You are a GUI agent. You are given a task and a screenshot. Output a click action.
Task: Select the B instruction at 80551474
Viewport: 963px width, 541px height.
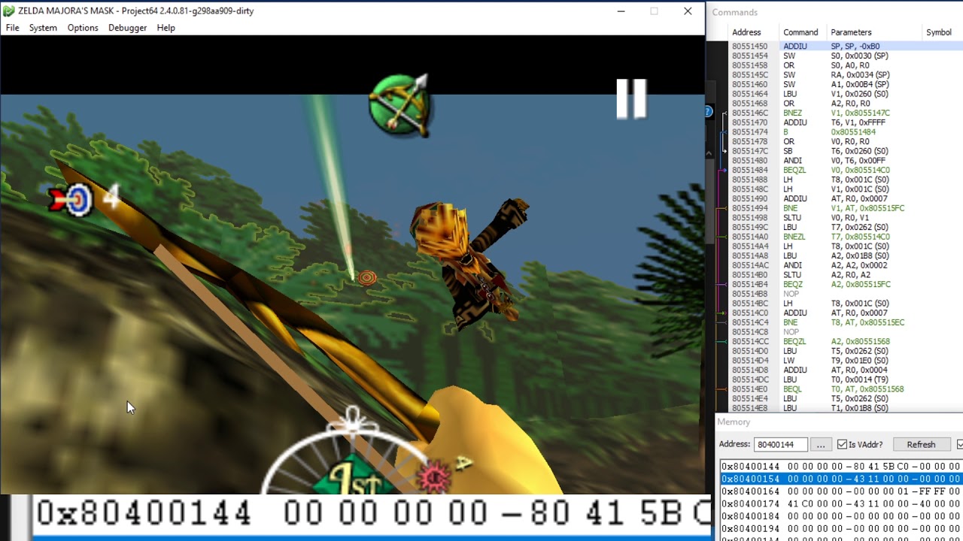pos(846,132)
